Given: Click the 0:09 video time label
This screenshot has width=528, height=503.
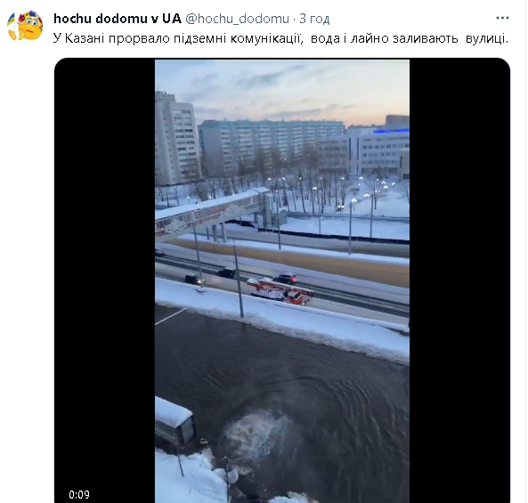Looking at the screenshot, I should [x=79, y=494].
